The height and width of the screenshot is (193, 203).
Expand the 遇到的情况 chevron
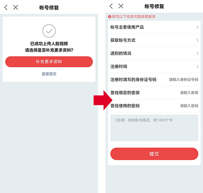click(197, 53)
